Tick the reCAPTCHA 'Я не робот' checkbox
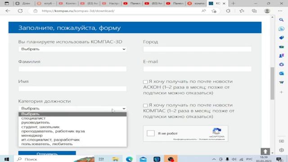Image resolution: width=288 pixels, height=162 pixels. pos(151,133)
